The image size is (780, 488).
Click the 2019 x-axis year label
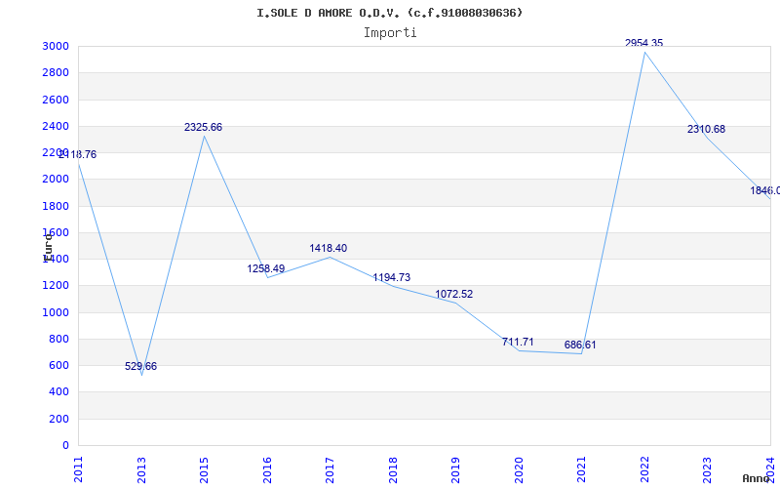455,469
